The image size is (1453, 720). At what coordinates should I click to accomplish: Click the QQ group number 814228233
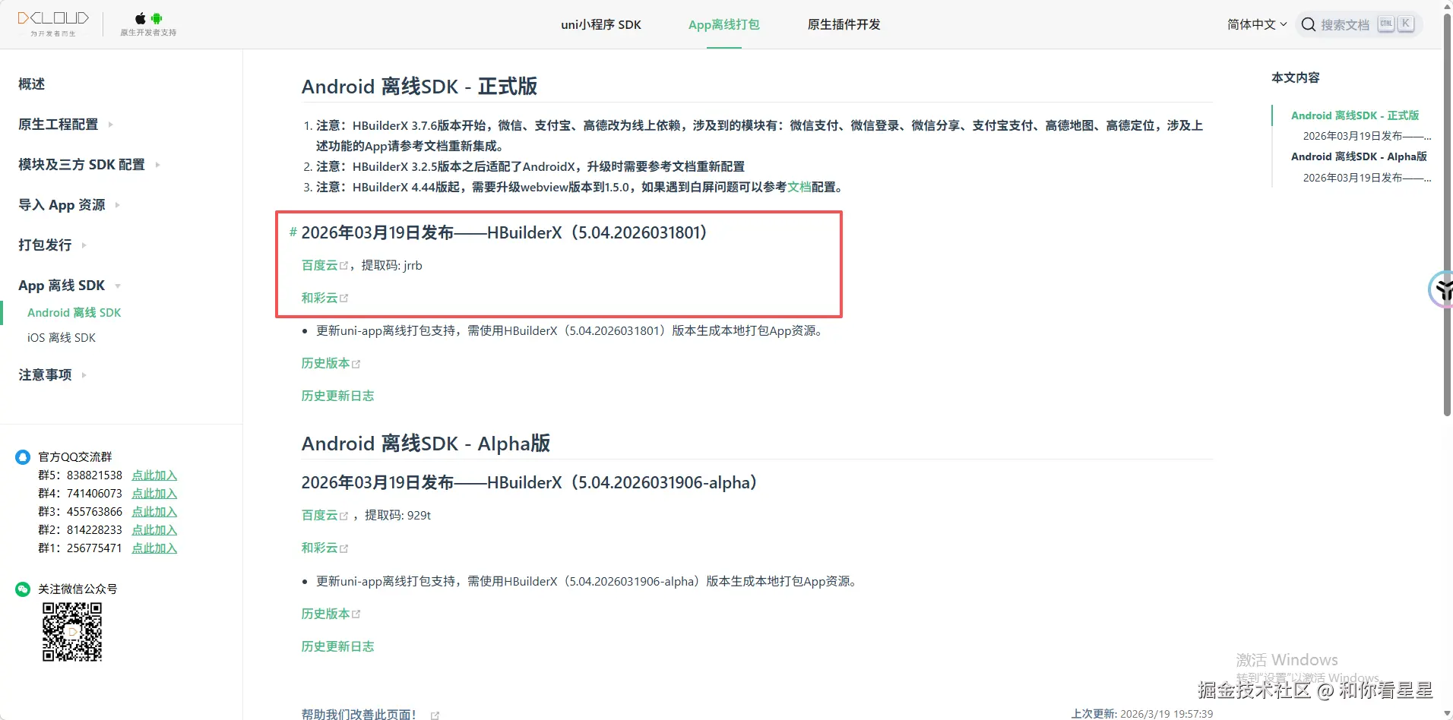94,530
